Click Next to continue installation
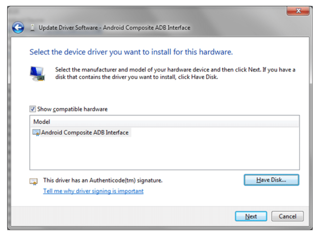The height and width of the screenshot is (232, 319). tap(251, 216)
